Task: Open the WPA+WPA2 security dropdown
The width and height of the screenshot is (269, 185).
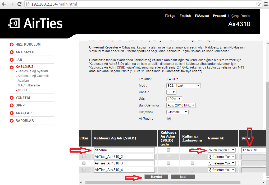Action: (221, 150)
